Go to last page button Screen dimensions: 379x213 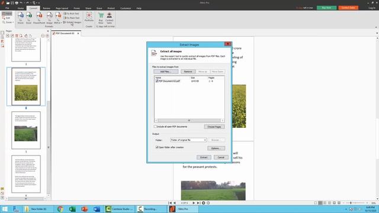click(198, 203)
